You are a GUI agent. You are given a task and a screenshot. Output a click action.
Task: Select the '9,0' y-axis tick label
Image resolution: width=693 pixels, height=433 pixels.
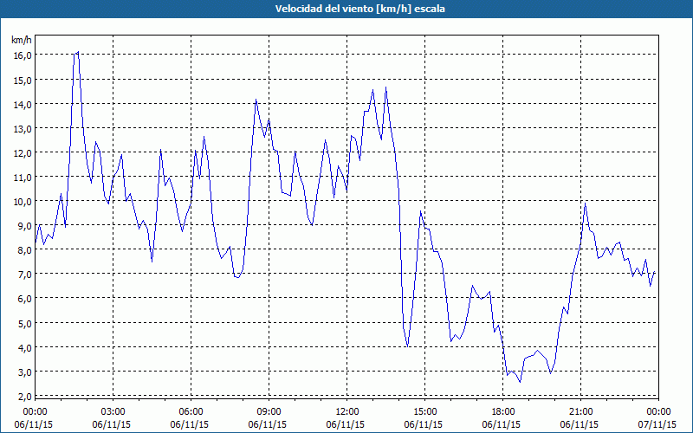(x=24, y=226)
